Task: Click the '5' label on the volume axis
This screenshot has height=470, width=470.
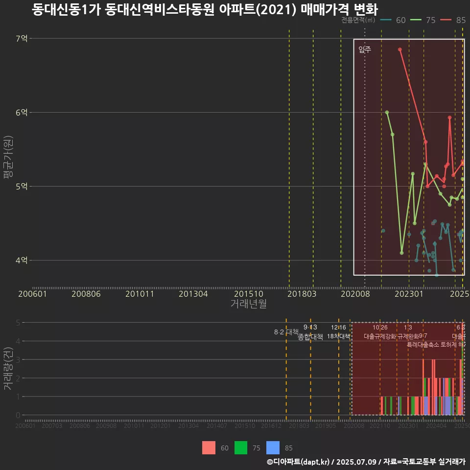Action: (x=18, y=323)
